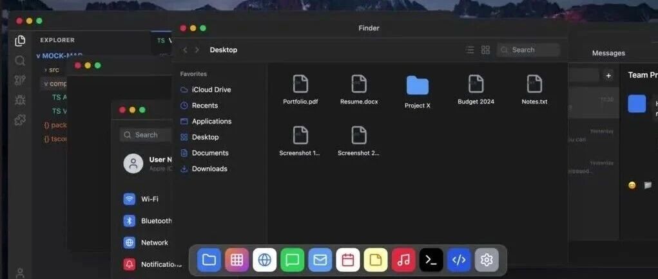Click the Finder back arrow
The image size is (658, 279).
click(186, 50)
